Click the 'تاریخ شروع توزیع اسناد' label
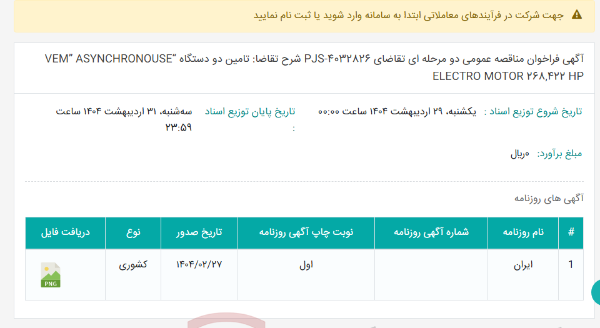 533,112
